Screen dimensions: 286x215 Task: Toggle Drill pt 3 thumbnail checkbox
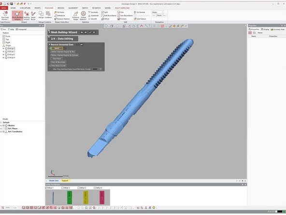(x=79, y=188)
